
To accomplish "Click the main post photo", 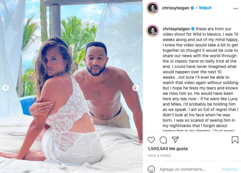I will (71, 86).
